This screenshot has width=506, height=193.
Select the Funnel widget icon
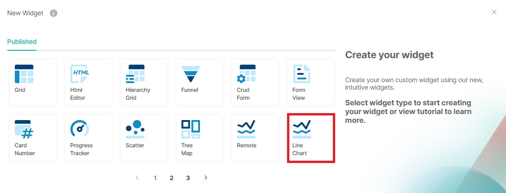point(191,74)
